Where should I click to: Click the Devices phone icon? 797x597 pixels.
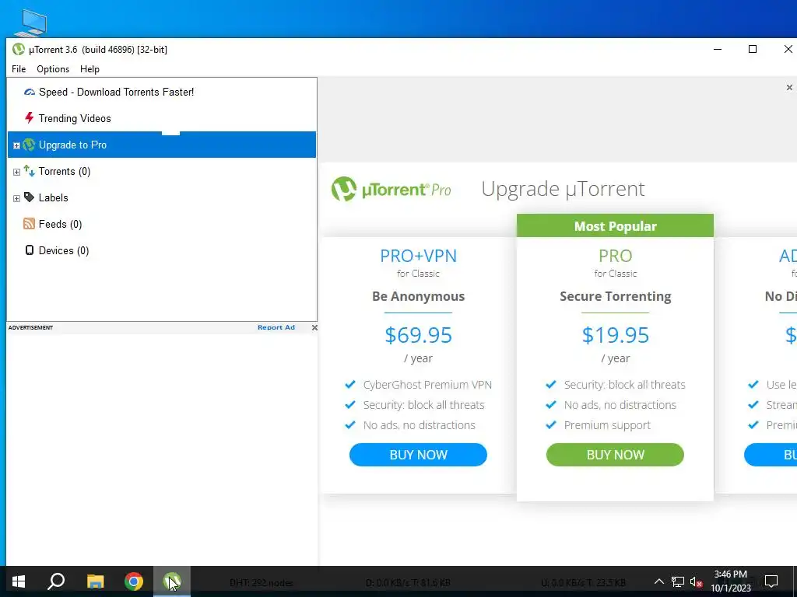(30, 250)
